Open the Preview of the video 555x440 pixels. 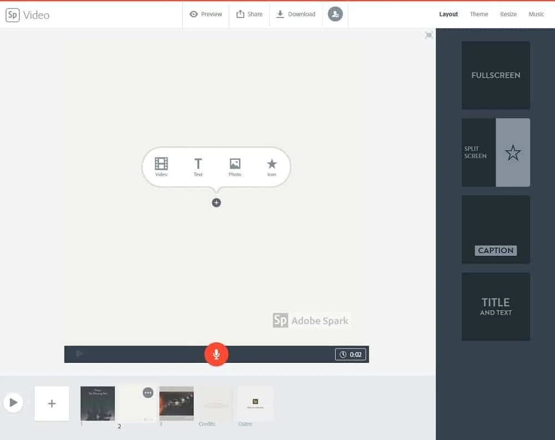[x=206, y=14]
